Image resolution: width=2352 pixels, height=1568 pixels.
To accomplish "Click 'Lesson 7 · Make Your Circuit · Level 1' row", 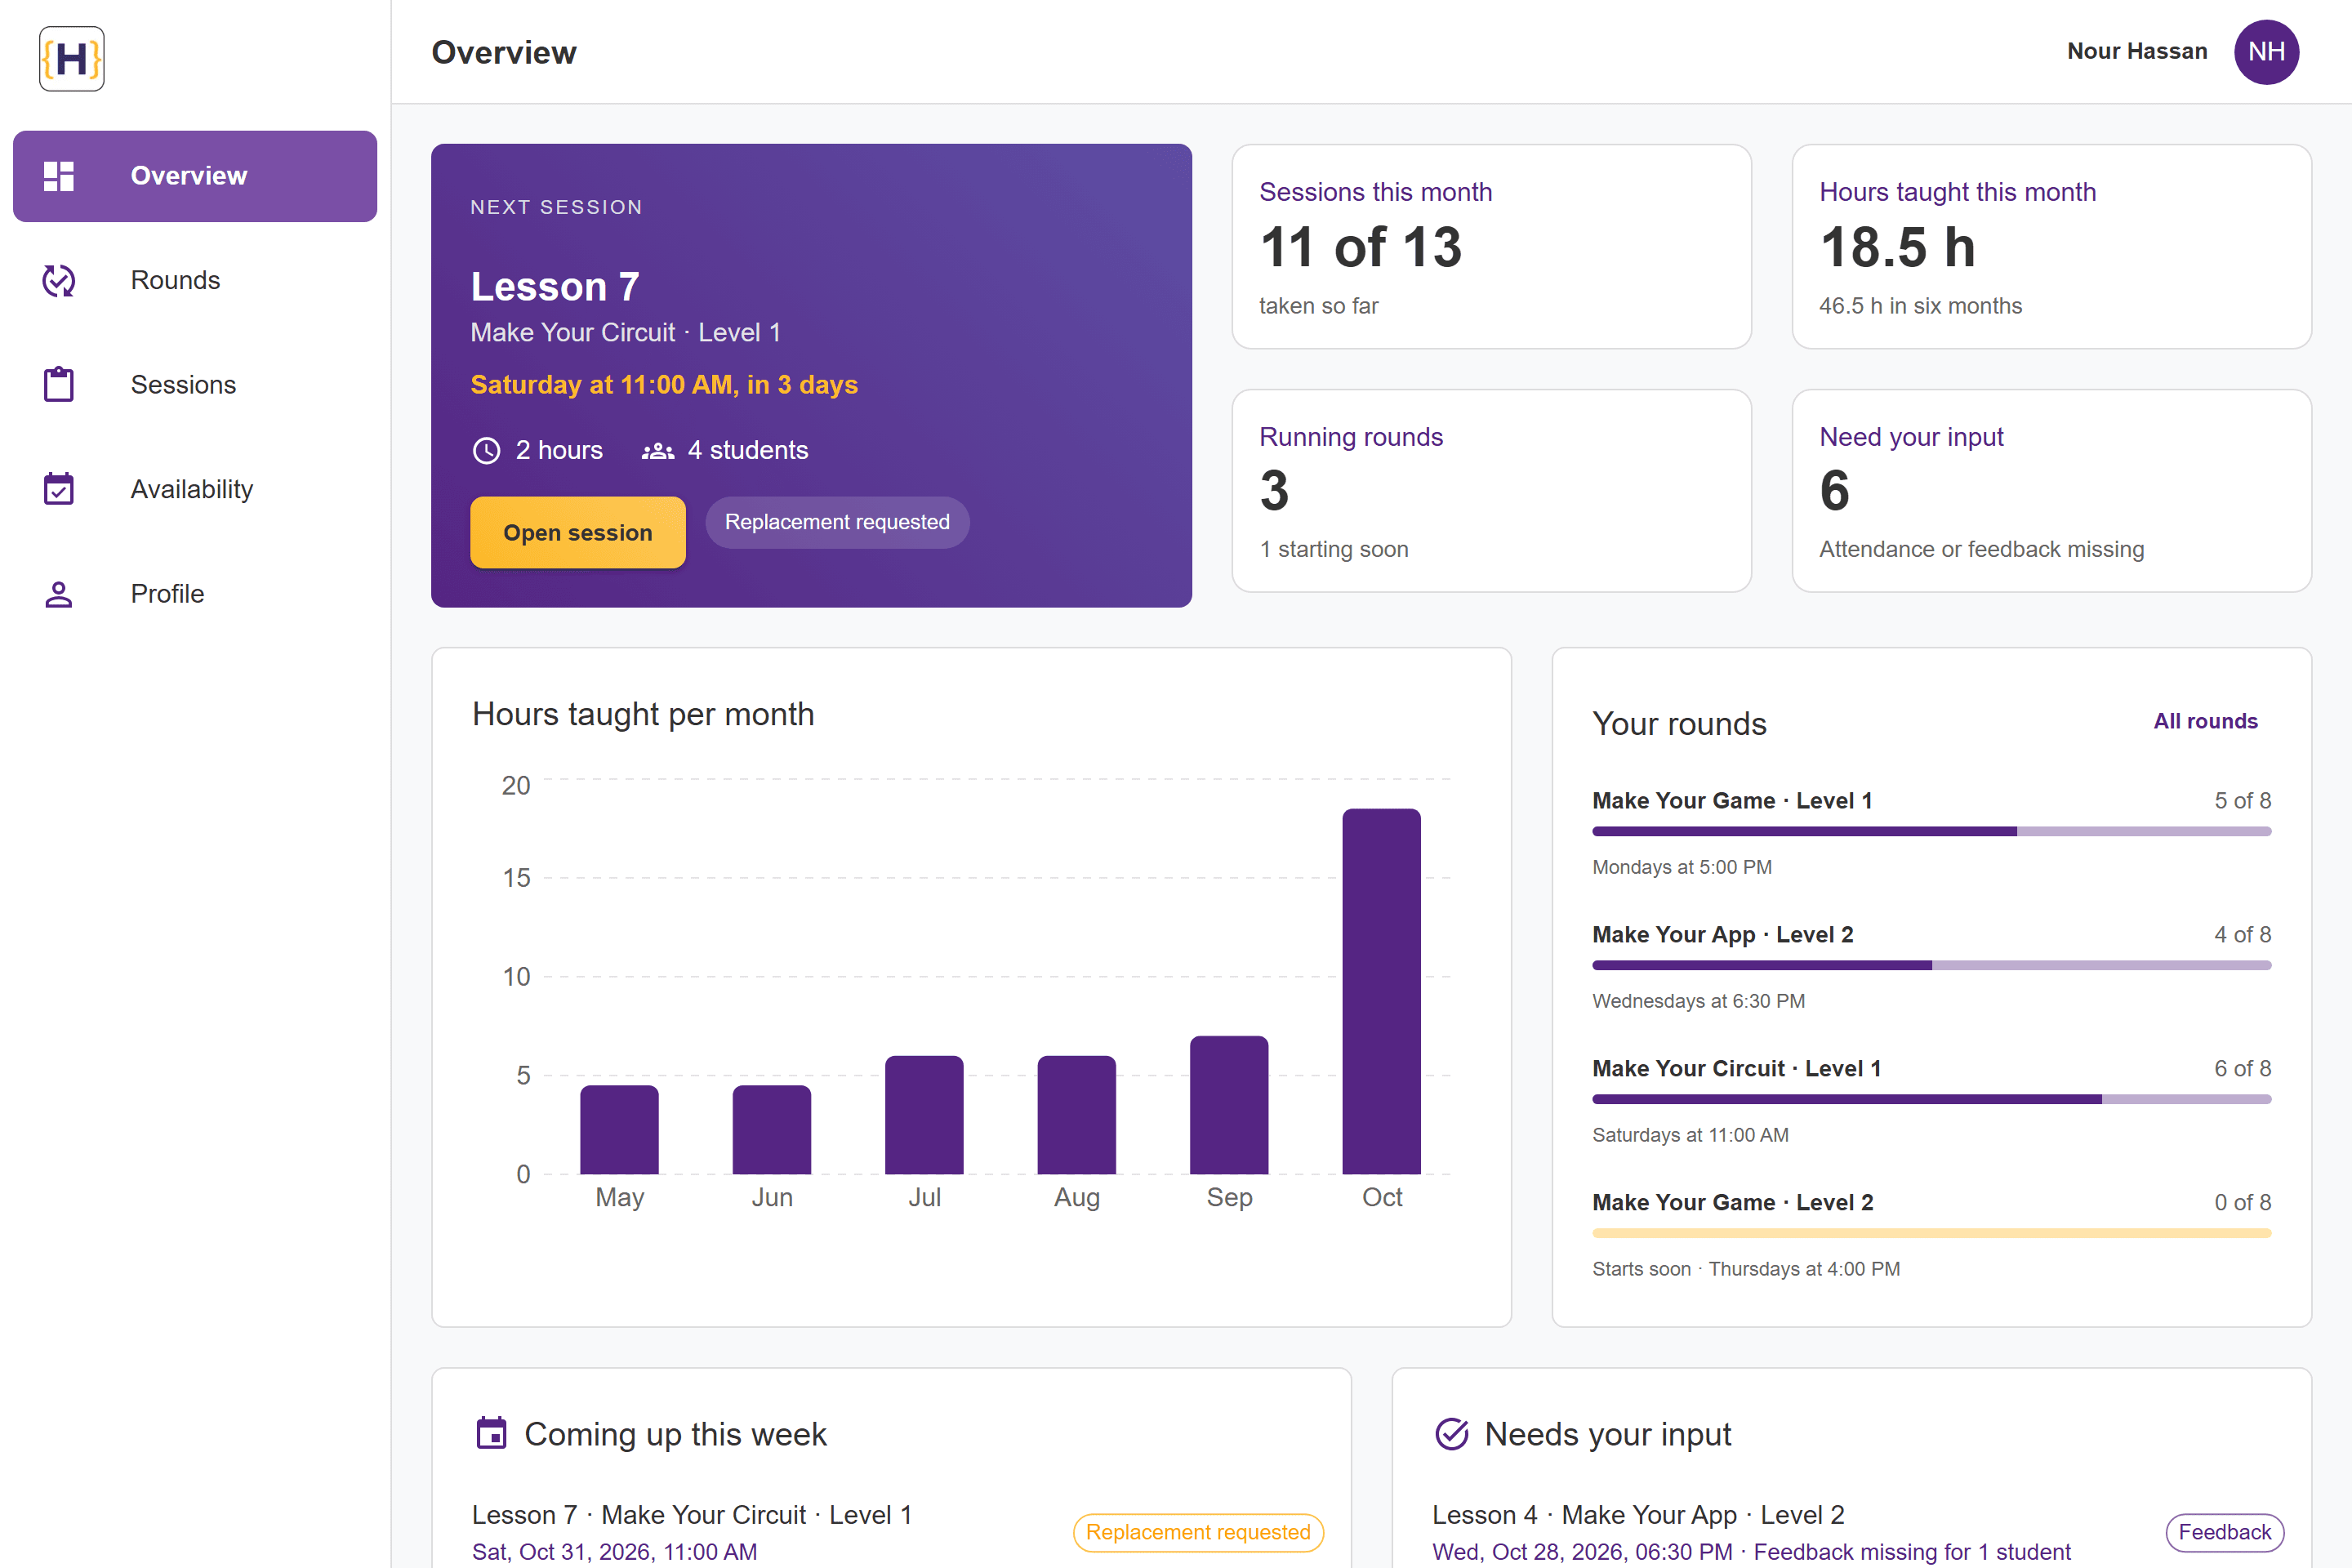I will point(891,1532).
